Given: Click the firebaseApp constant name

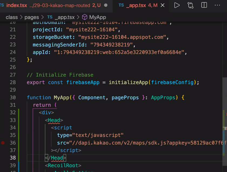Looking at the screenshot, I should tap(83, 82).
